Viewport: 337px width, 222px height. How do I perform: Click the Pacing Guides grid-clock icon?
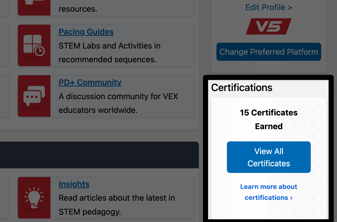pos(34,45)
